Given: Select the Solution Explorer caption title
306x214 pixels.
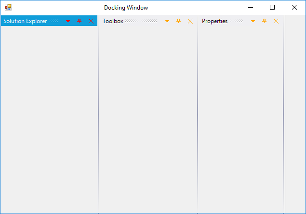Looking at the screenshot, I should [x=25, y=21].
